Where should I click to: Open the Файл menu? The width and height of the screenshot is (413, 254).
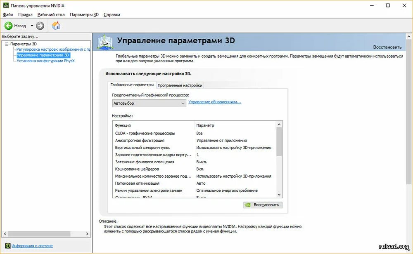click(8, 14)
